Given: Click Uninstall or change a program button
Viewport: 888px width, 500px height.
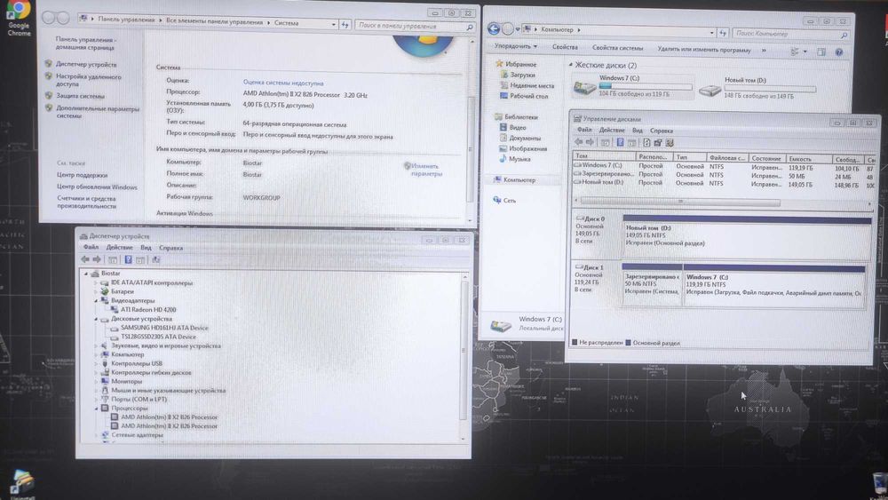Looking at the screenshot, I should click(704, 50).
